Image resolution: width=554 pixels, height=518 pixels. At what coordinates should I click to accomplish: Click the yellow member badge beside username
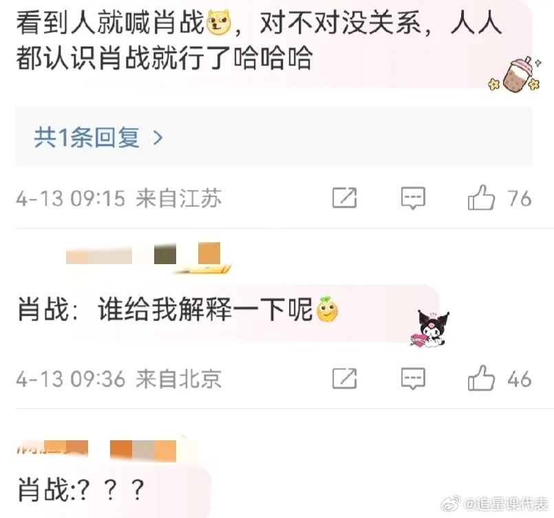(x=202, y=269)
